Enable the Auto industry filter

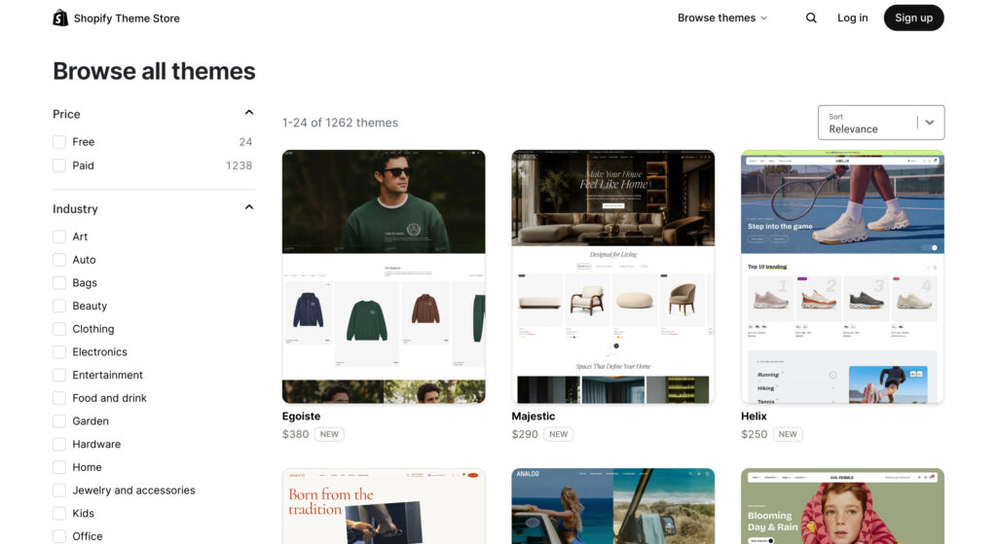pyautogui.click(x=59, y=259)
